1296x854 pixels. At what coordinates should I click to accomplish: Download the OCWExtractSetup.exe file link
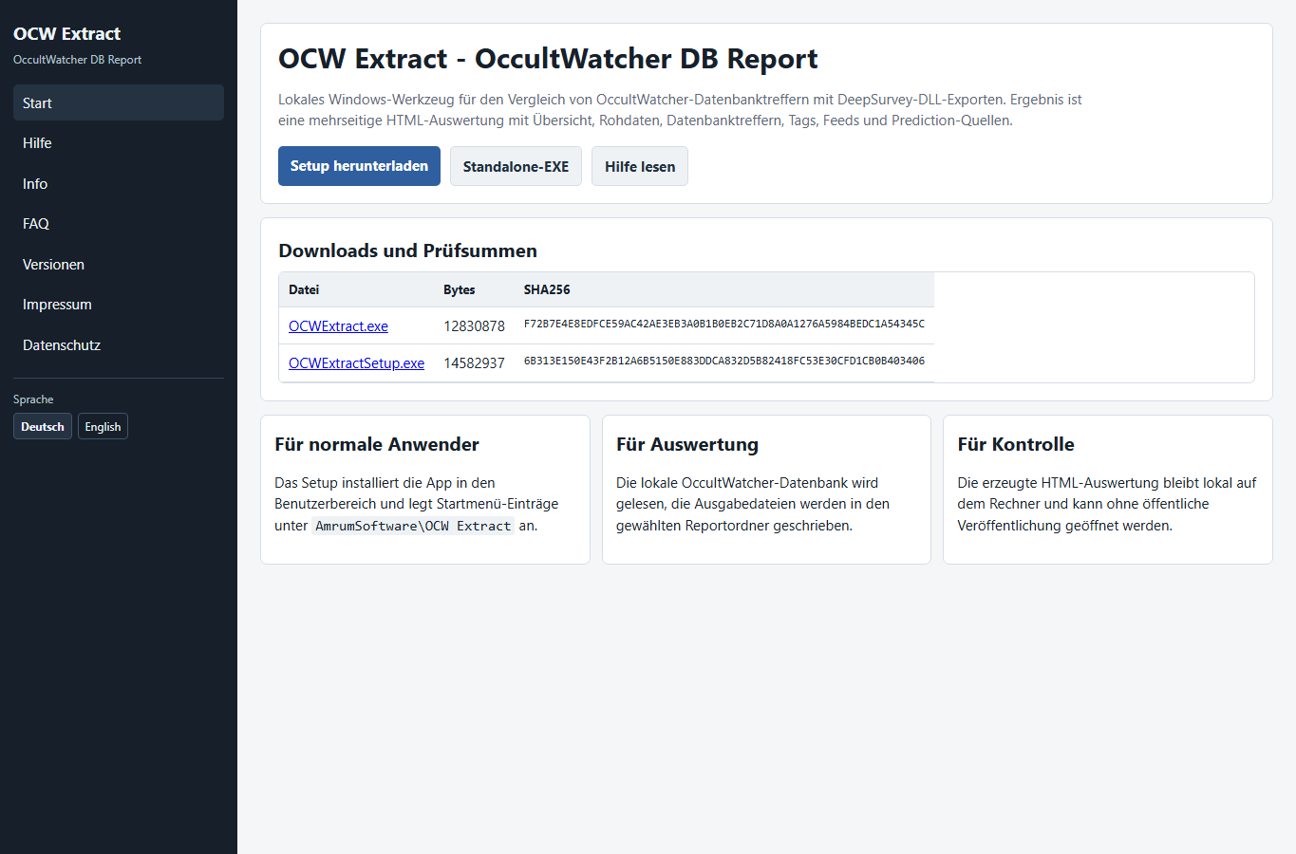(x=356, y=363)
